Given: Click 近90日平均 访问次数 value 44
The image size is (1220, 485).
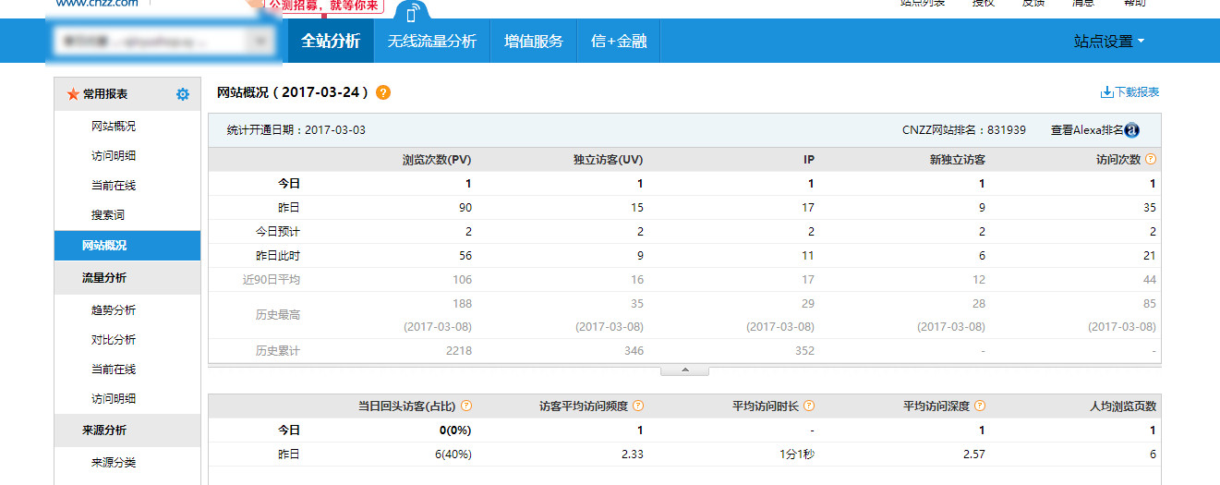Looking at the screenshot, I should pos(1149,280).
